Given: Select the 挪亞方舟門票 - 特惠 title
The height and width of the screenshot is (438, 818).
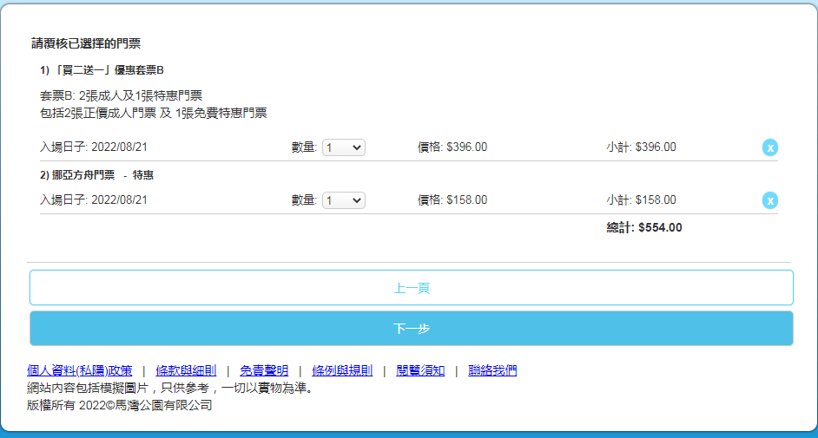Looking at the screenshot, I should (x=96, y=175).
